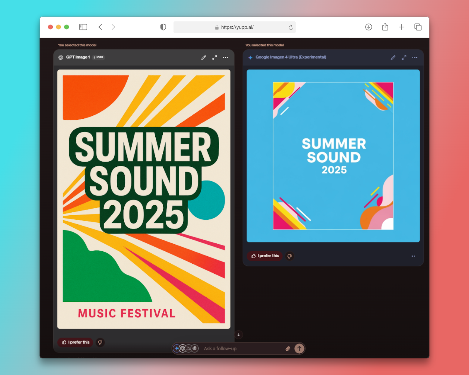Show the browser downloads
The image size is (469, 375).
369,27
